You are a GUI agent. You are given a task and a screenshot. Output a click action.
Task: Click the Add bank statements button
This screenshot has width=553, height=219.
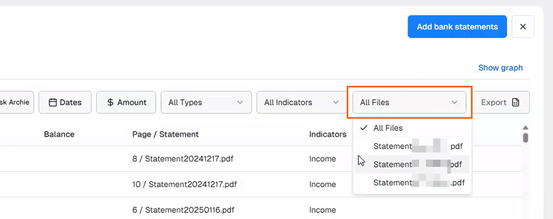click(x=457, y=27)
